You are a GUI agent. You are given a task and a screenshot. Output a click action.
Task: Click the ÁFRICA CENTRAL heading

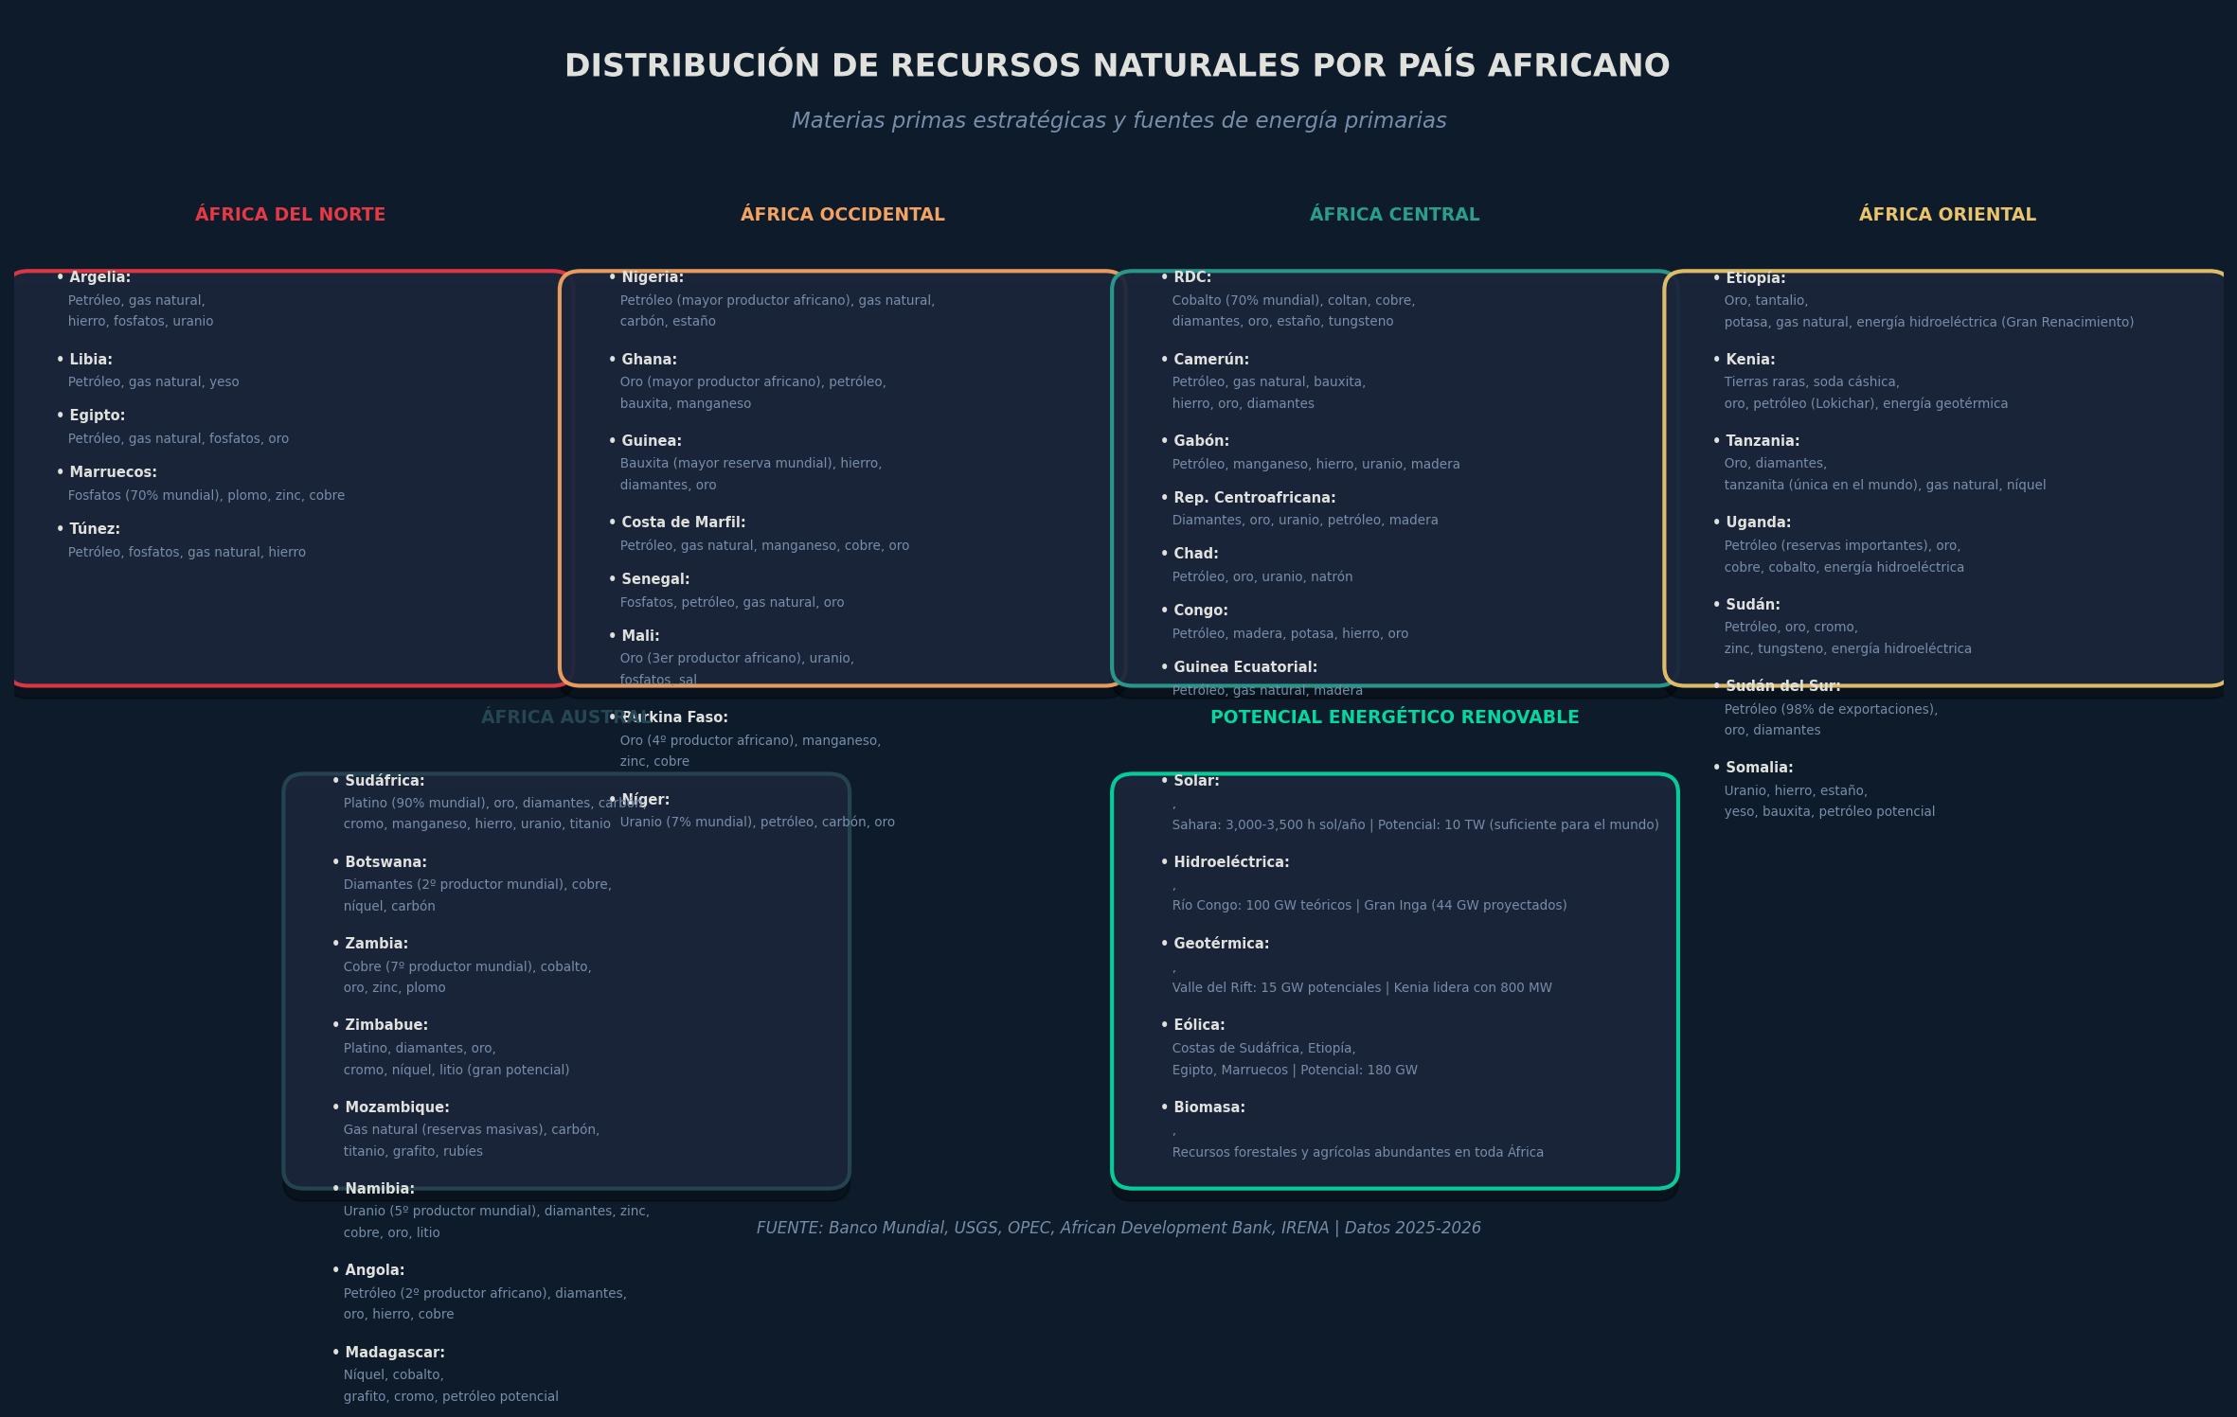click(x=1394, y=215)
